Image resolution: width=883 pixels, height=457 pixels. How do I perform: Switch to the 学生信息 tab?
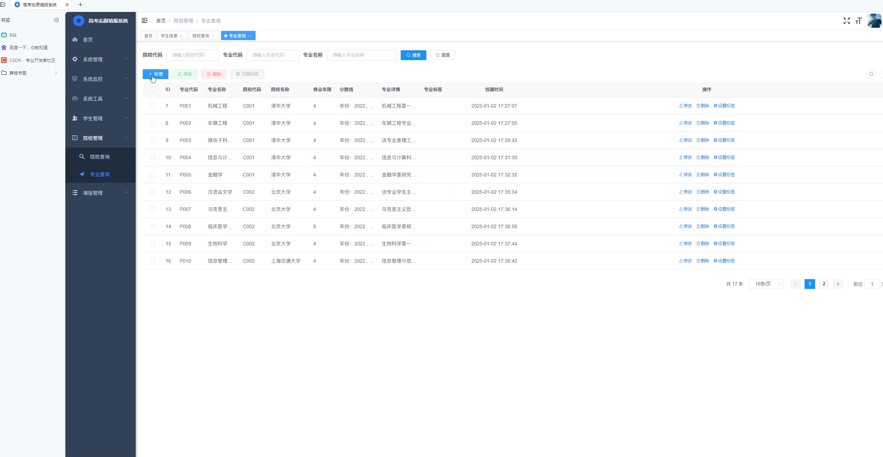[169, 36]
